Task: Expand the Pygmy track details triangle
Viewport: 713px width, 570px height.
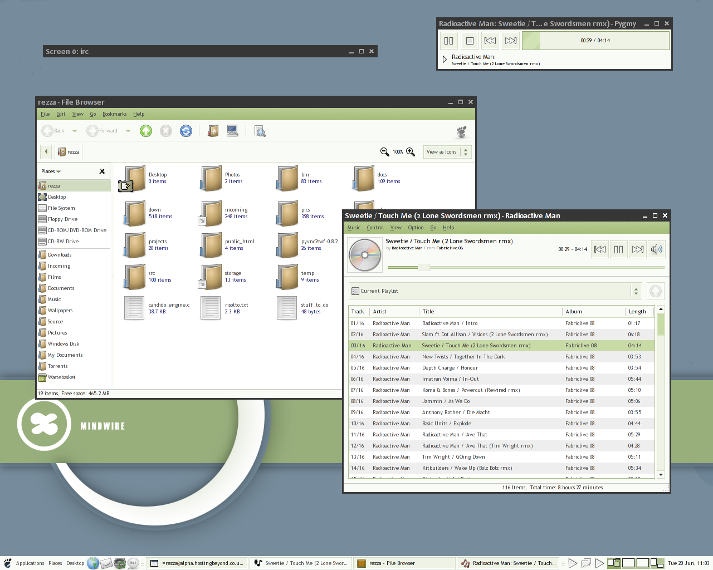Action: pyautogui.click(x=445, y=59)
